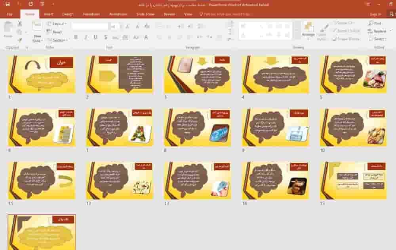
Task: Apply Text Shadow with the S icon
Action: coord(106,37)
